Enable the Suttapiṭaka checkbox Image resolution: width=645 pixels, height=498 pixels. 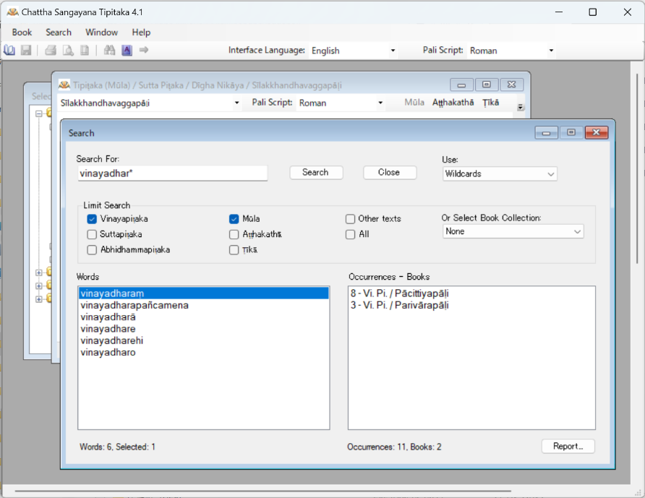coord(92,234)
